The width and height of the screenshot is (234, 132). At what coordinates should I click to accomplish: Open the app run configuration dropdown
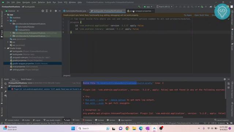pyautogui.click(x=148, y=7)
